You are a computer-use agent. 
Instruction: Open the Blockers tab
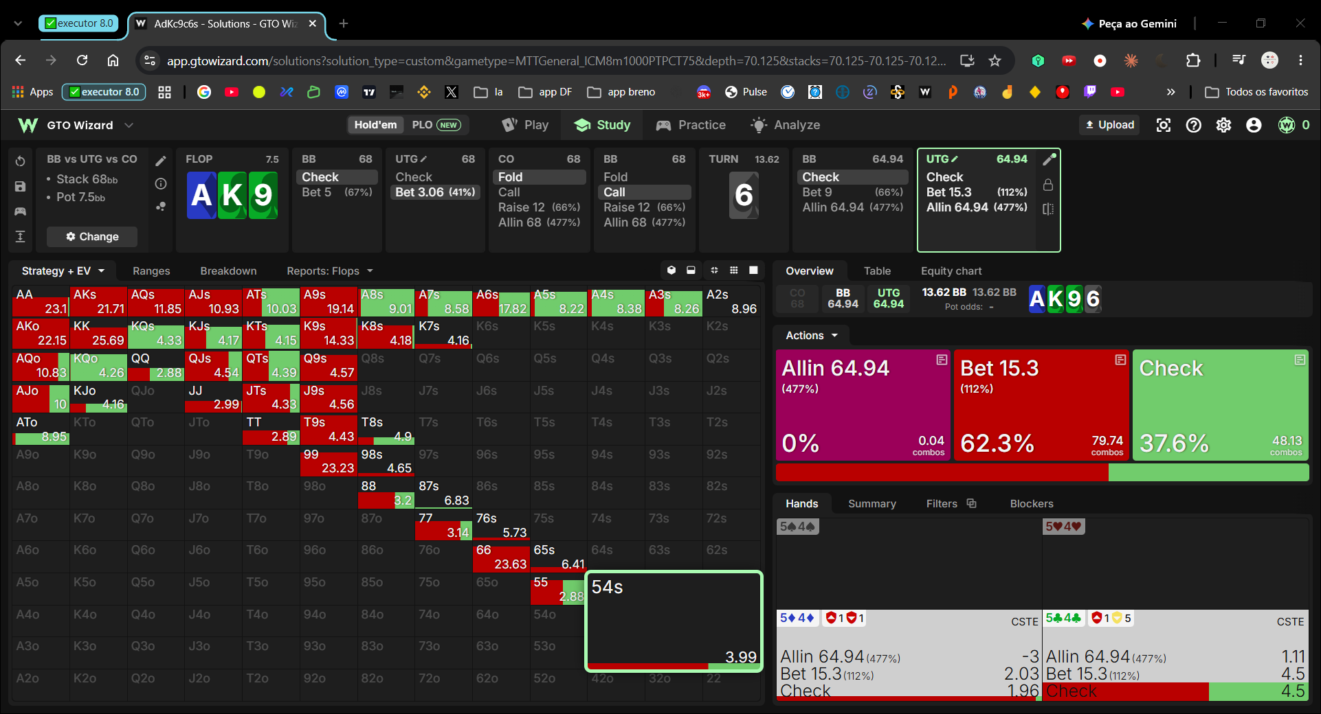click(x=1032, y=504)
